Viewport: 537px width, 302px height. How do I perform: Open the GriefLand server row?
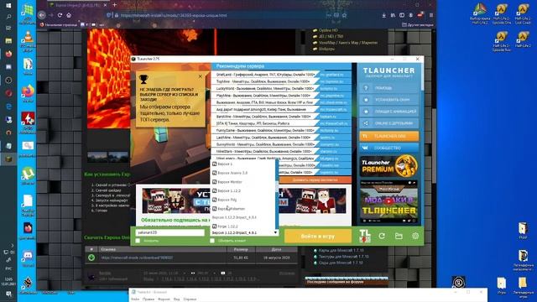click(x=281, y=75)
